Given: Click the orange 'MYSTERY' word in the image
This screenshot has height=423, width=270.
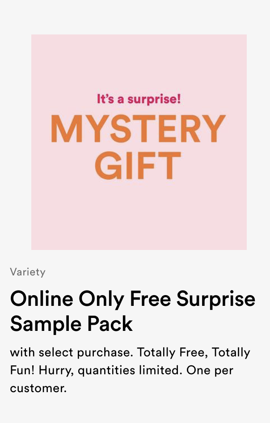Looking at the screenshot, I should pyautogui.click(x=138, y=129).
